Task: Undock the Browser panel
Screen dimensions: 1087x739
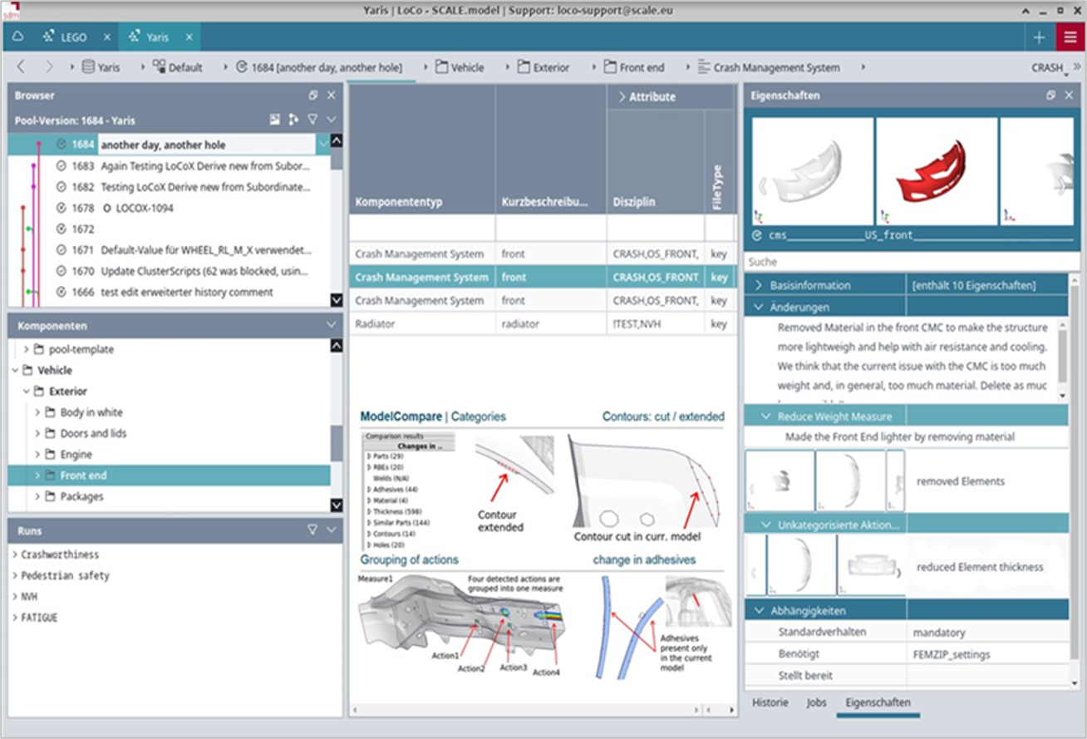Action: 313,96
